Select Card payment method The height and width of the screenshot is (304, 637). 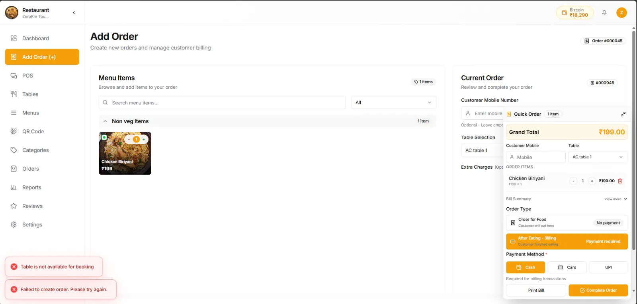tap(567, 267)
